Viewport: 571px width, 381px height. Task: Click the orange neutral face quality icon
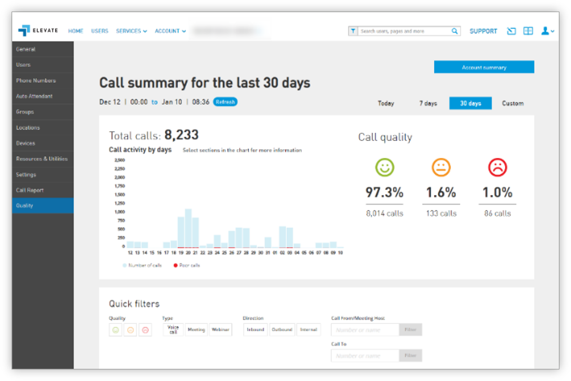tap(441, 167)
